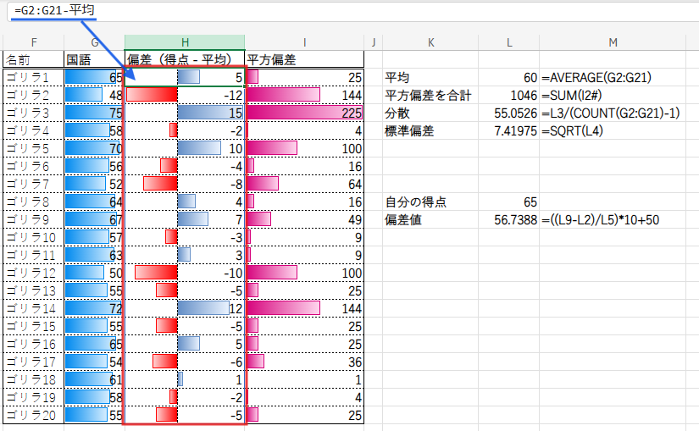The image size is (699, 431).
Task: Select the ゴリラ10 name cell
Action: pyautogui.click(x=34, y=238)
